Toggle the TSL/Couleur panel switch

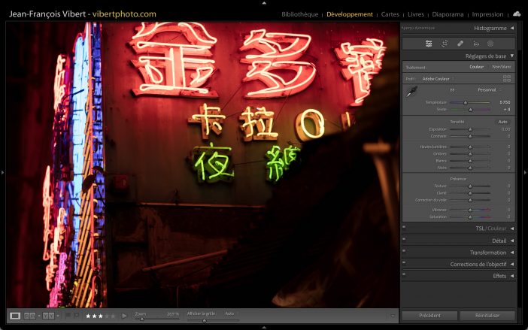(x=404, y=228)
